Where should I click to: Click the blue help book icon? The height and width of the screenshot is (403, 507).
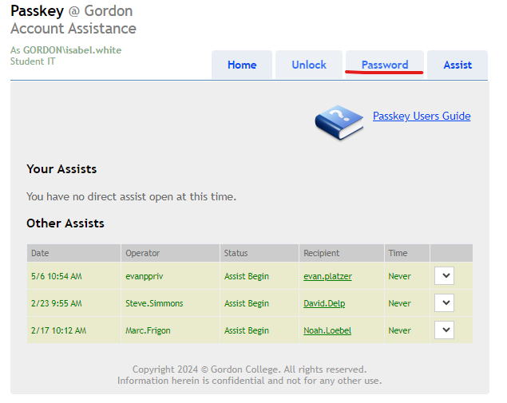point(339,122)
